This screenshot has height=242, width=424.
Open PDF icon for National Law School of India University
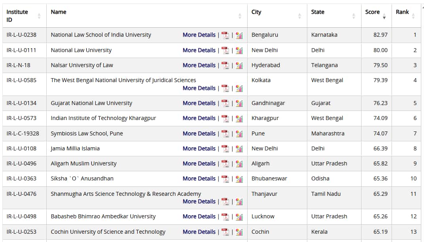coord(225,35)
